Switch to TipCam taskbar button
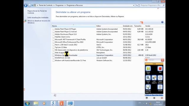This screenshot has height=106, width=189. [x=62, y=103]
